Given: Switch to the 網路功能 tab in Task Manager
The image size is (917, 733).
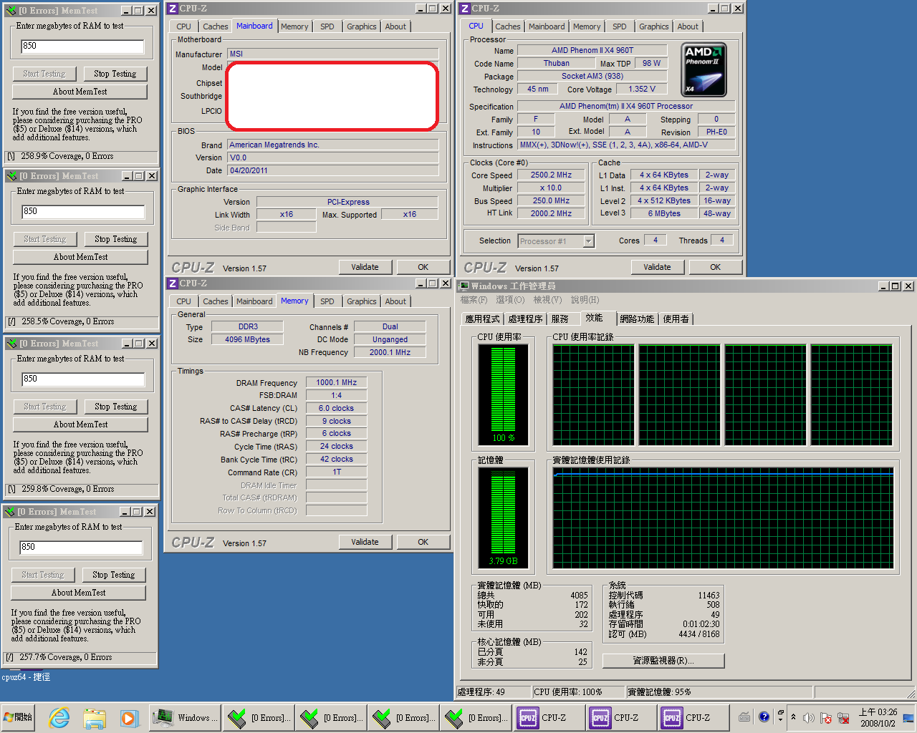Looking at the screenshot, I should pos(637,319).
